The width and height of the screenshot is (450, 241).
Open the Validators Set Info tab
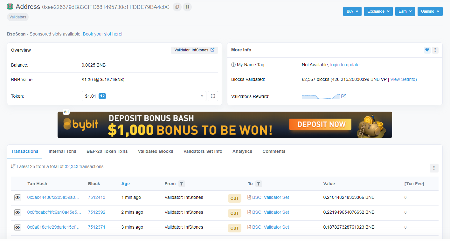tap(203, 151)
